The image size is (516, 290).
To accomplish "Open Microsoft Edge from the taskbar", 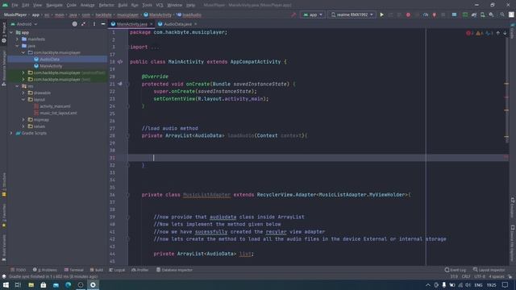I will tap(68, 284).
